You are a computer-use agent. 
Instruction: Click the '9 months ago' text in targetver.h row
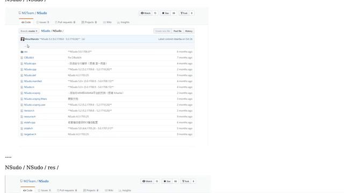click(x=184, y=135)
